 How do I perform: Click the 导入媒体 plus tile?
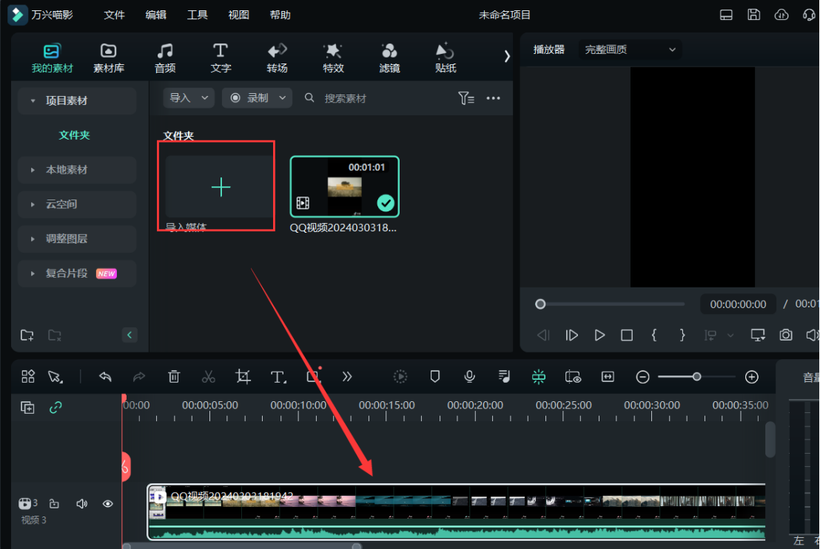point(221,188)
